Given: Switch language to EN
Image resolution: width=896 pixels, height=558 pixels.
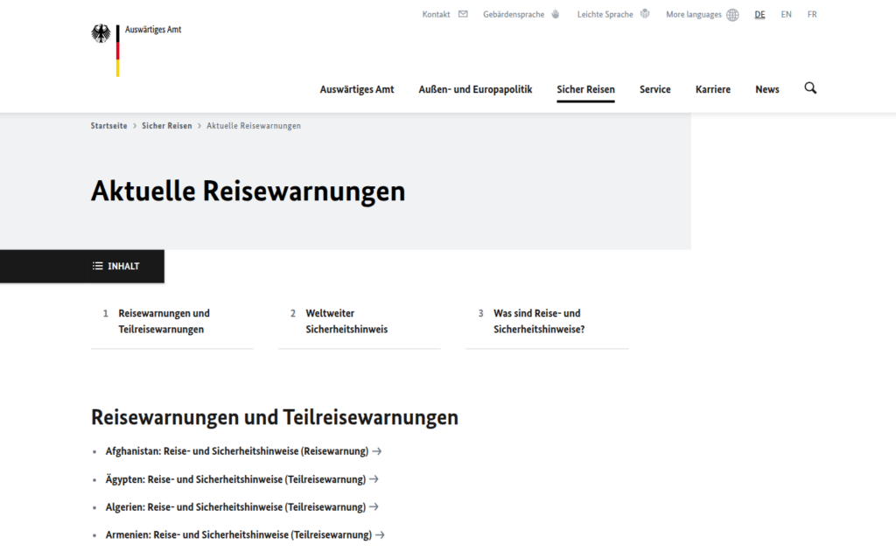Looking at the screenshot, I should 787,14.
